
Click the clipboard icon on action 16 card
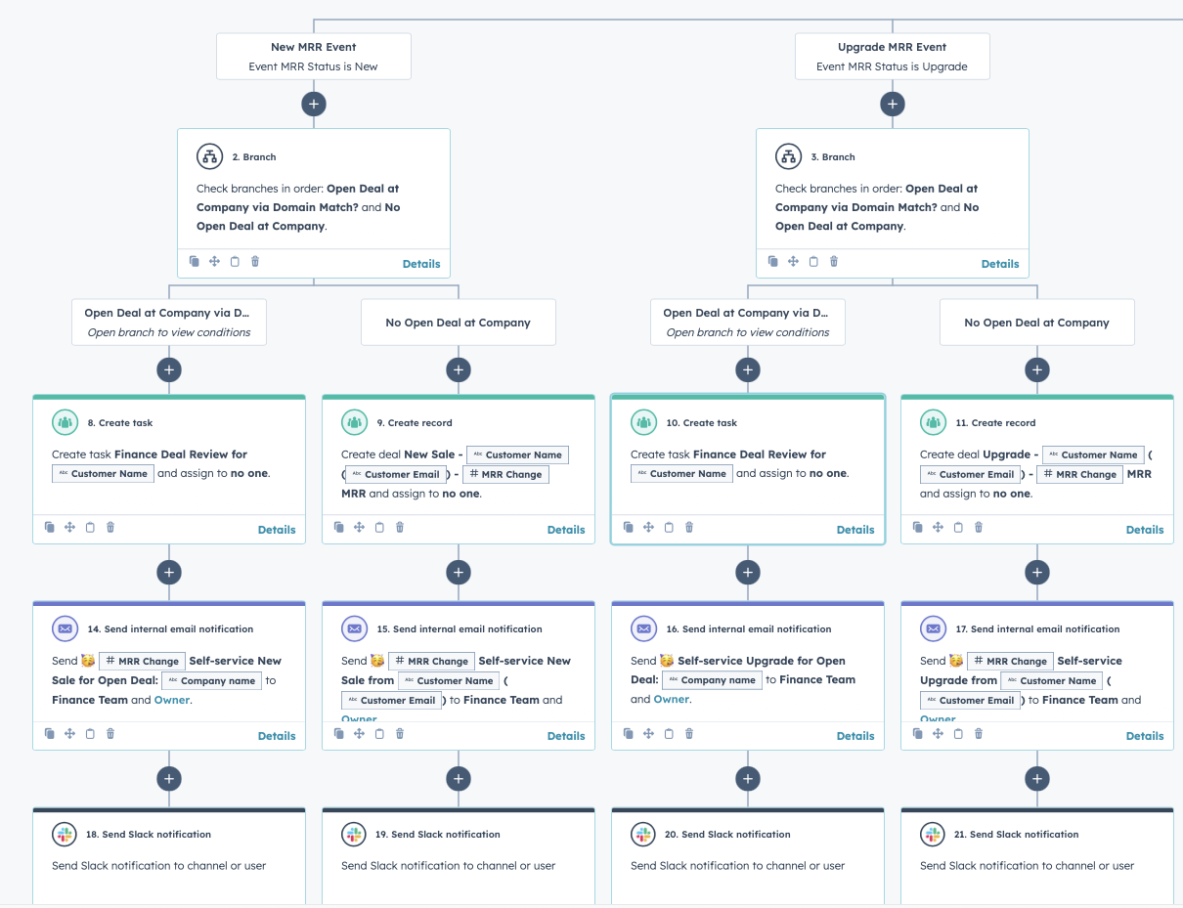[669, 734]
